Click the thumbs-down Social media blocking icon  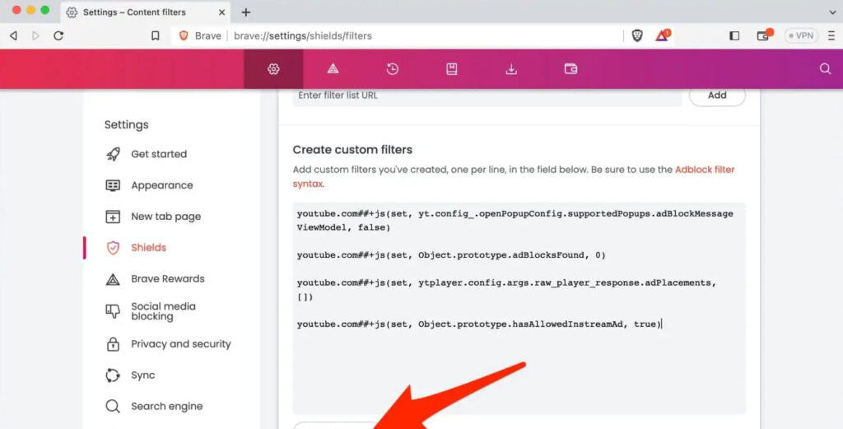(x=113, y=311)
